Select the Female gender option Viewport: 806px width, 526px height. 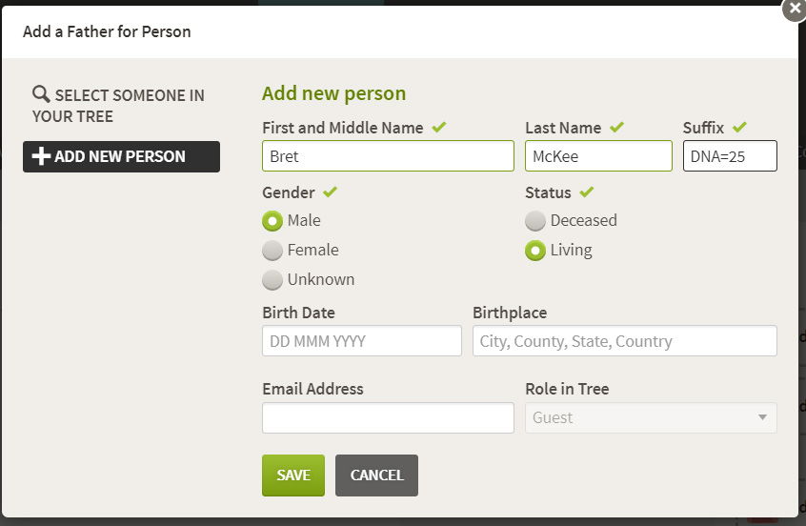(272, 251)
